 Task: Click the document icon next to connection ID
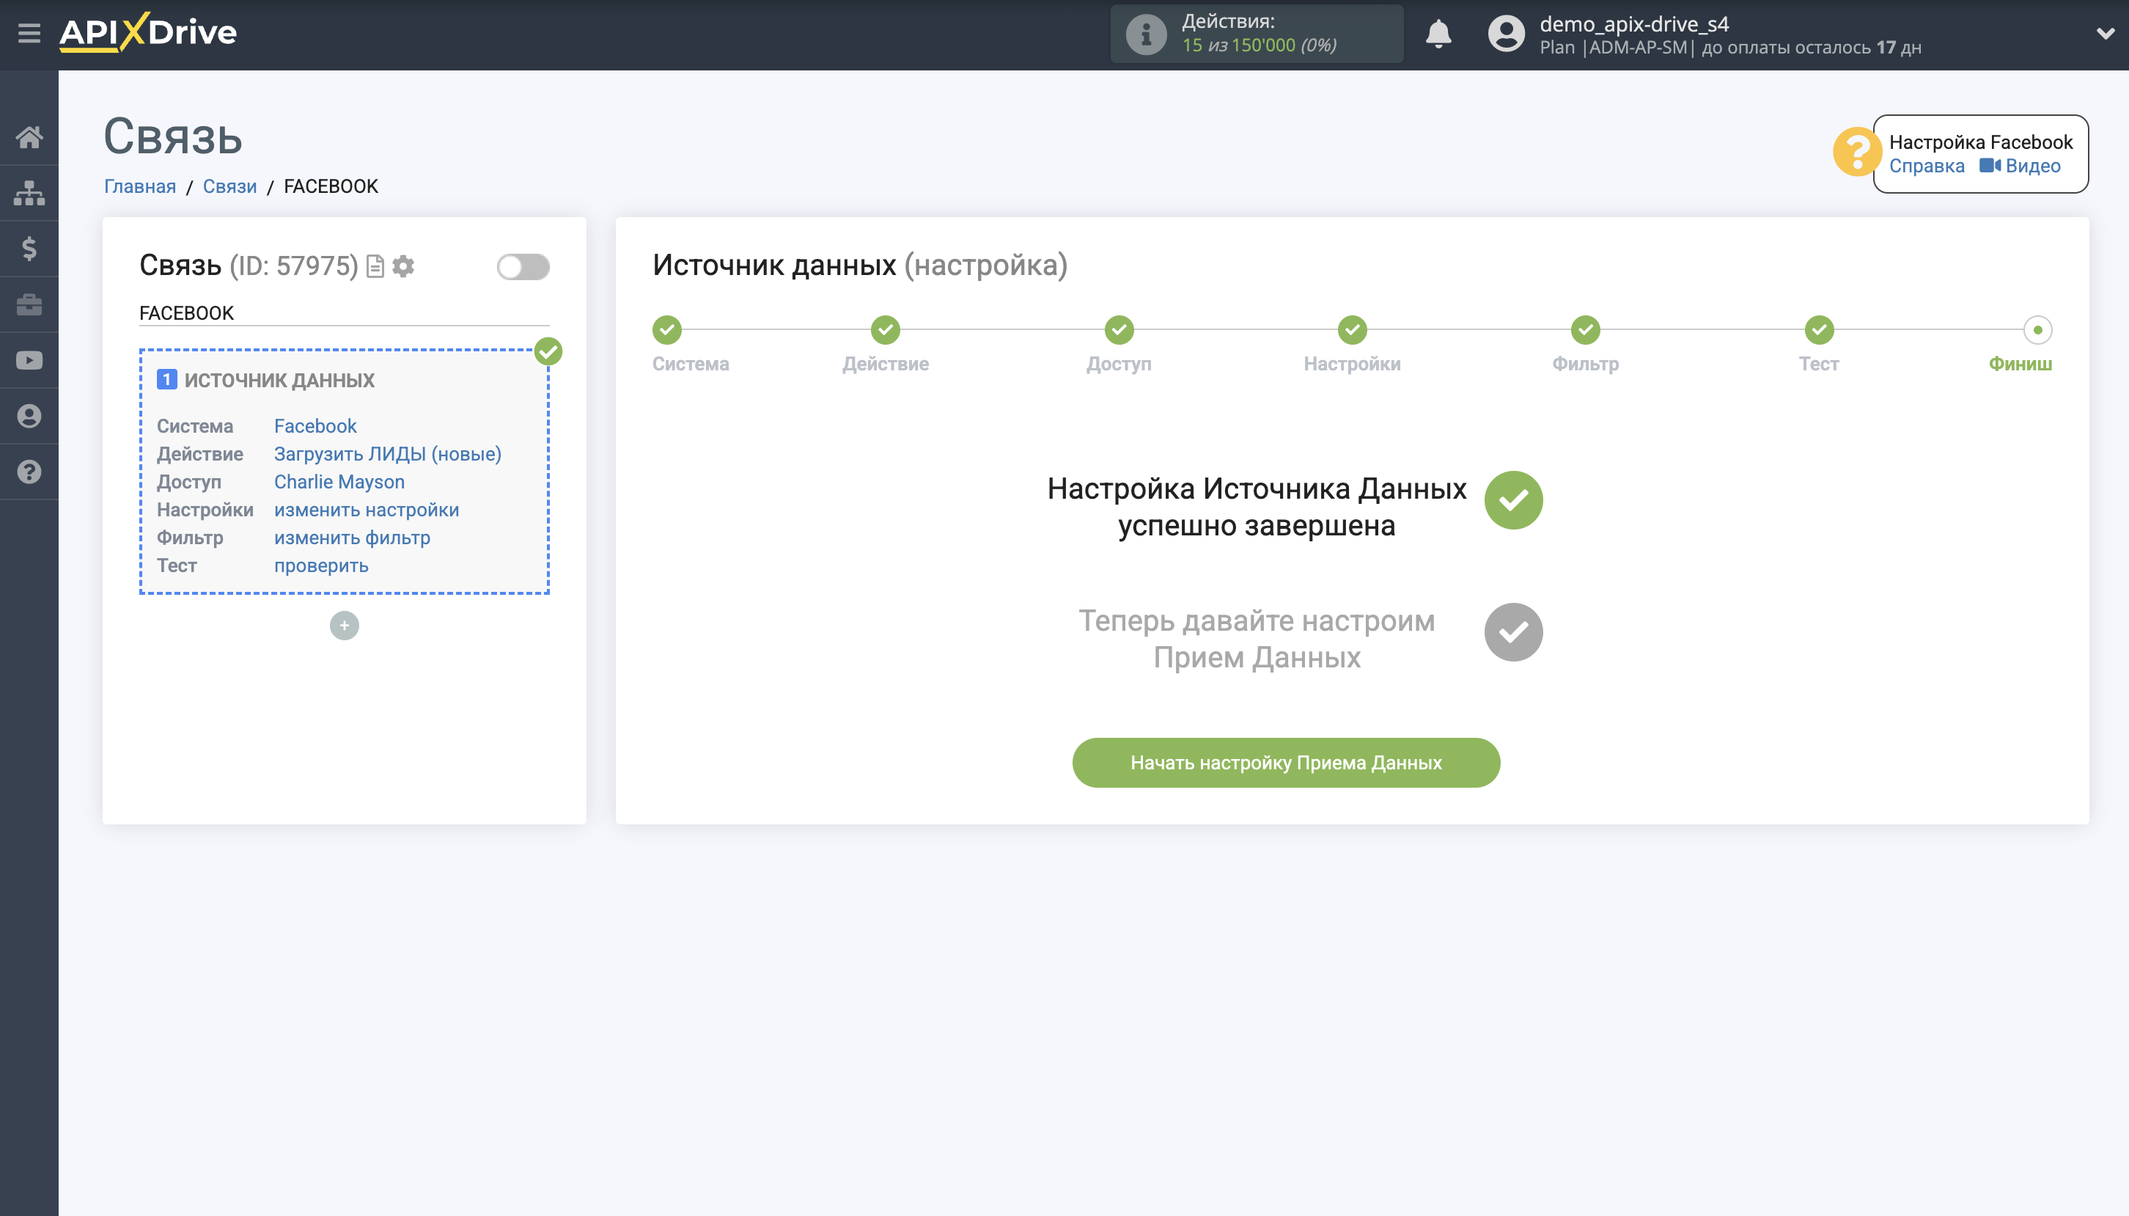click(x=375, y=265)
